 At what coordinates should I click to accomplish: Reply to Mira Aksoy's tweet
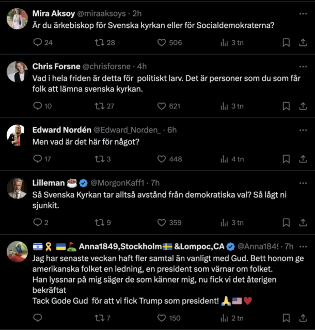point(37,42)
